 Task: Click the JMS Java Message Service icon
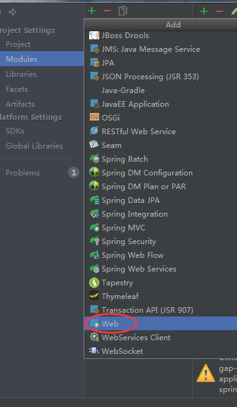click(94, 49)
